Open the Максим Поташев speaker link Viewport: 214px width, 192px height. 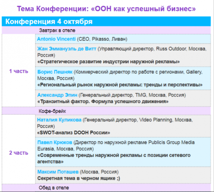tap(58, 172)
